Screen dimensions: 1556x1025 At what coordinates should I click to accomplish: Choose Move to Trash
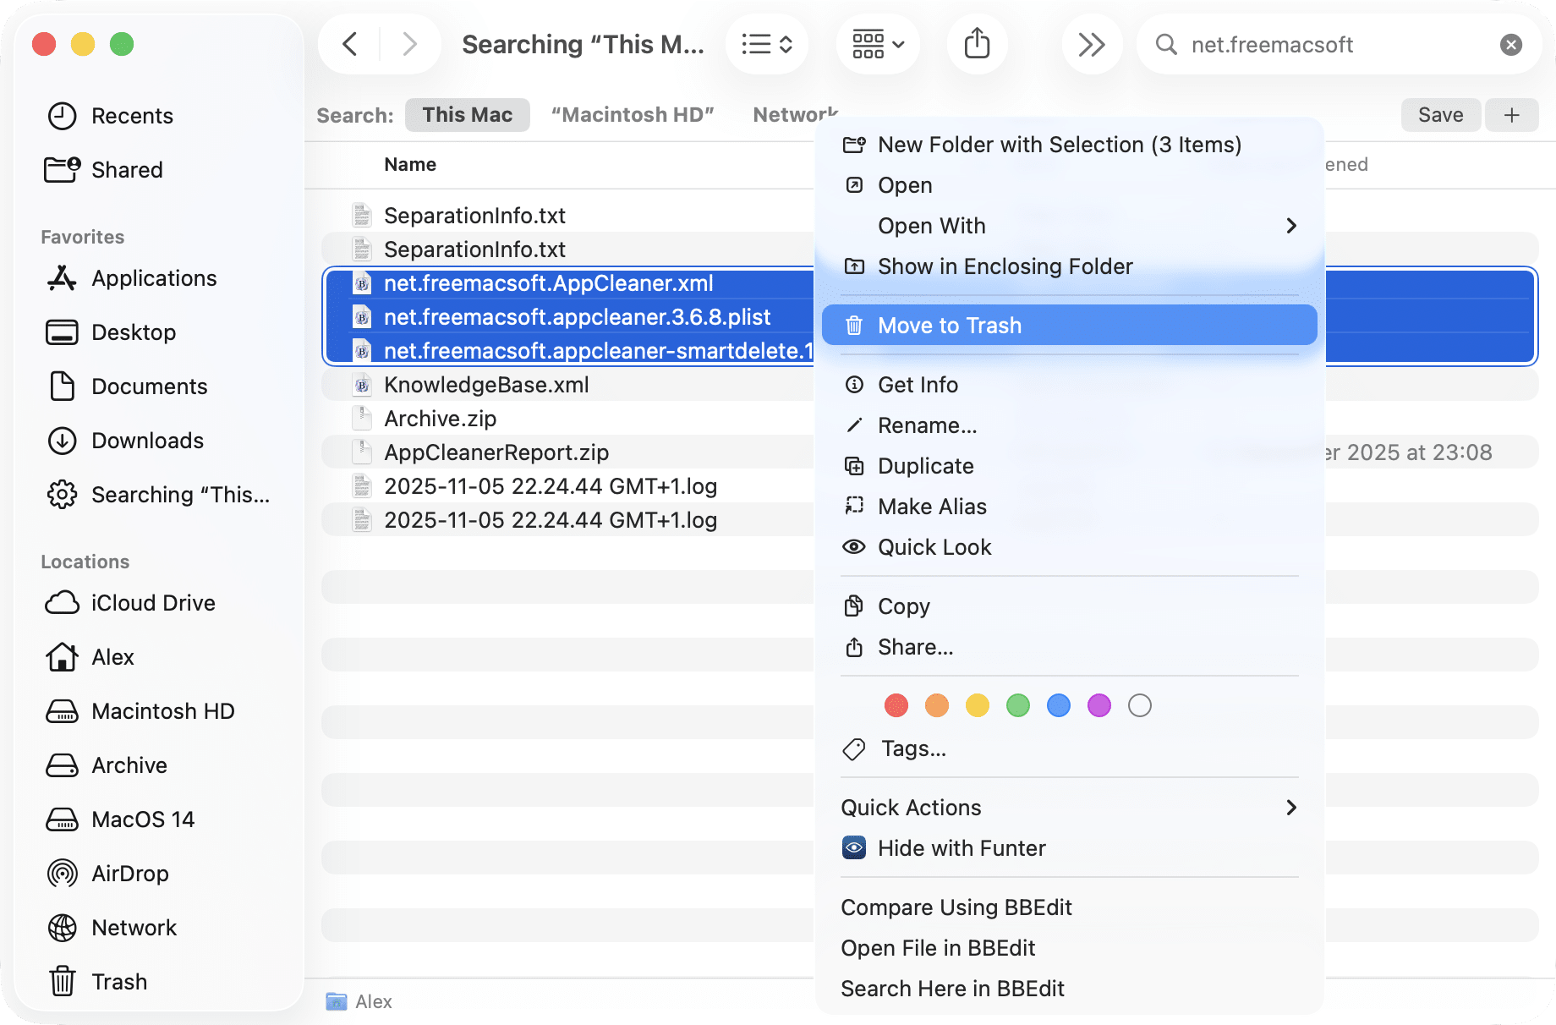(x=1069, y=325)
